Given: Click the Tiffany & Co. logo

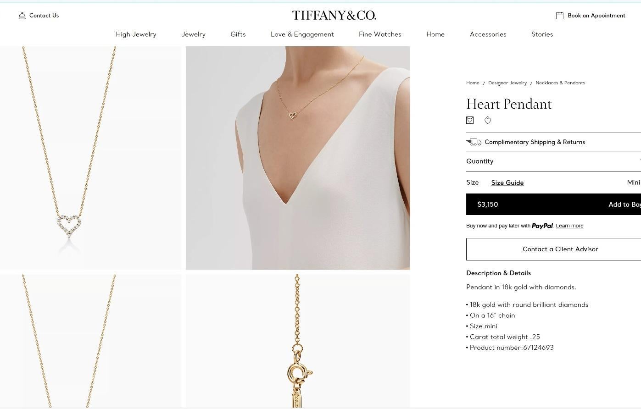Looking at the screenshot, I should coord(334,16).
